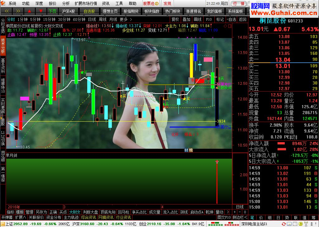Click the zoom in plus button below chart
319x227 pixels.
(x=235, y=212)
